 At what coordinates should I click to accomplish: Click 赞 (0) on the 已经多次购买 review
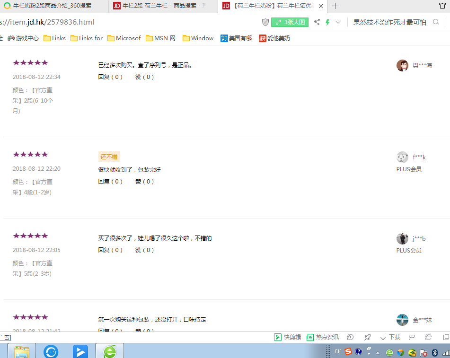tap(145, 77)
